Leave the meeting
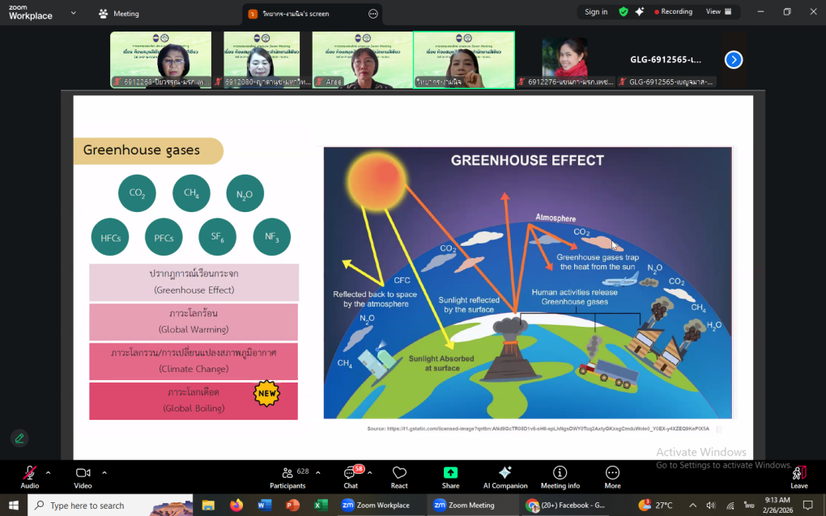Viewport: 826px width, 516px height. tap(798, 476)
